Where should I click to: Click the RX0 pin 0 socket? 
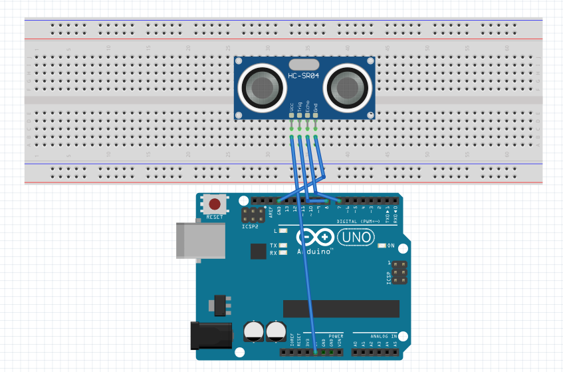(x=395, y=201)
